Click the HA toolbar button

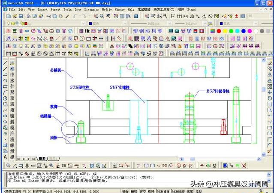[x=203, y=39]
